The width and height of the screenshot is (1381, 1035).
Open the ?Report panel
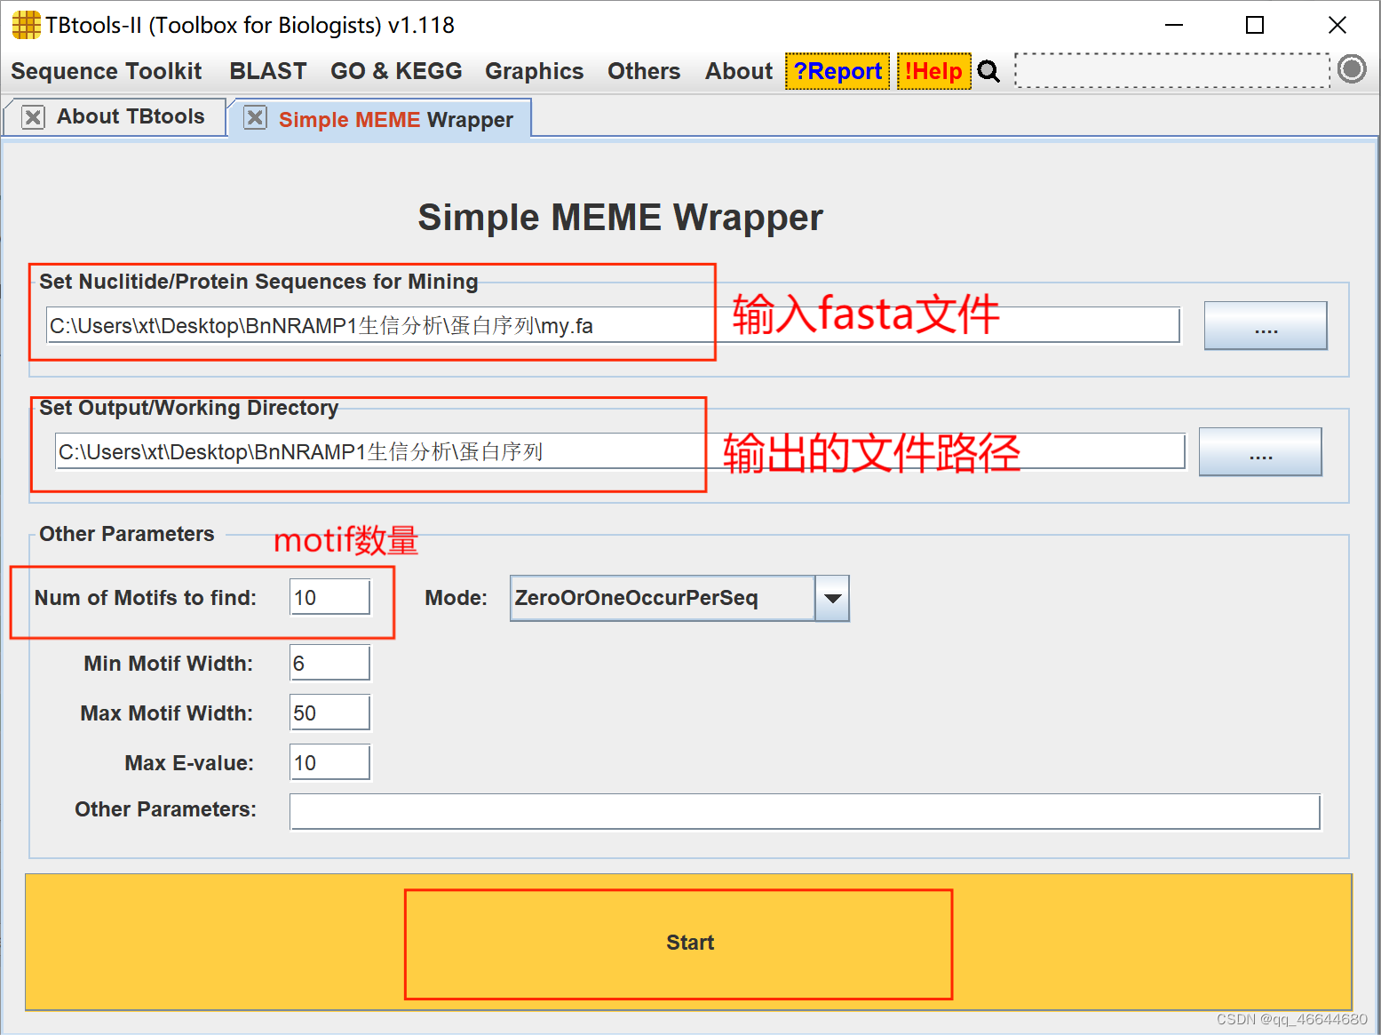tap(836, 71)
